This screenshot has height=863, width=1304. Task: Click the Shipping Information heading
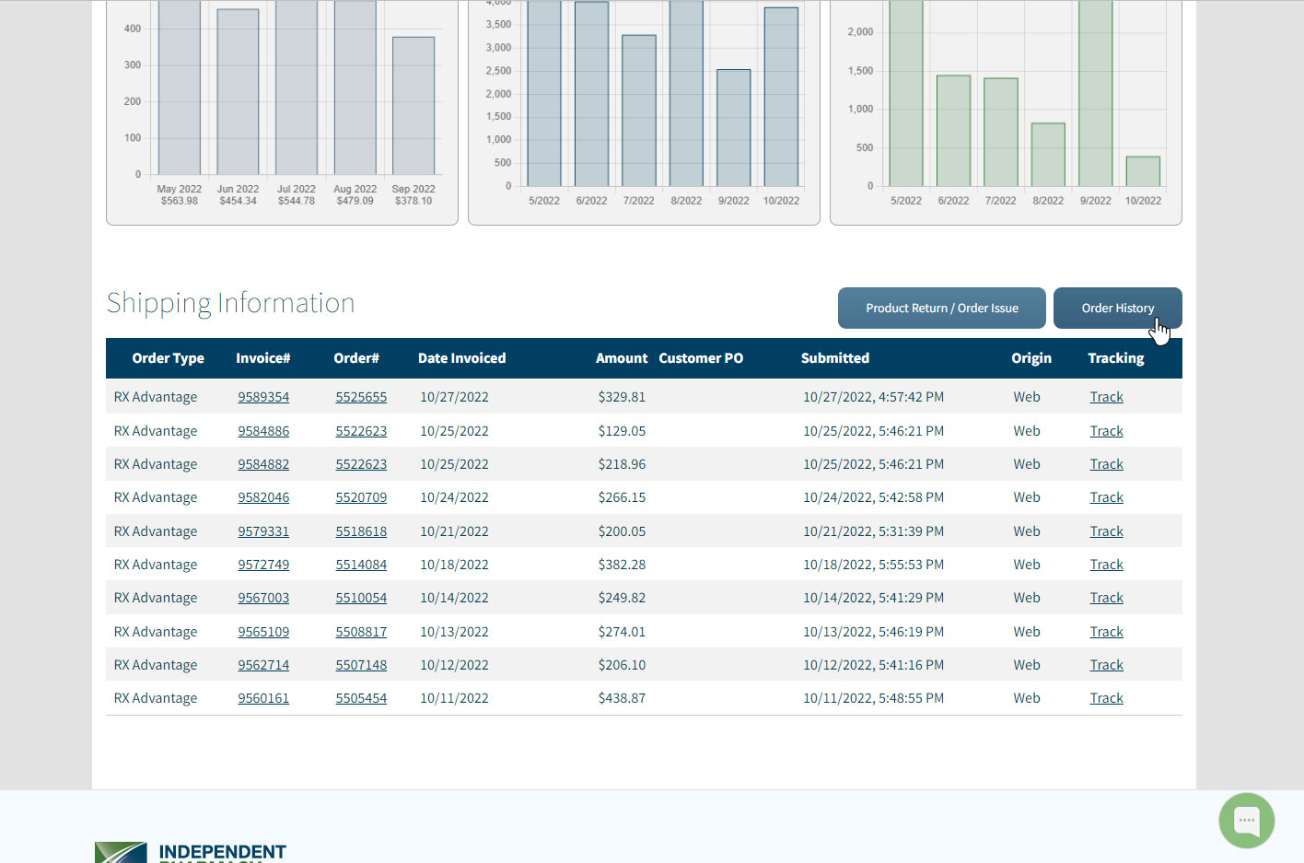[230, 303]
